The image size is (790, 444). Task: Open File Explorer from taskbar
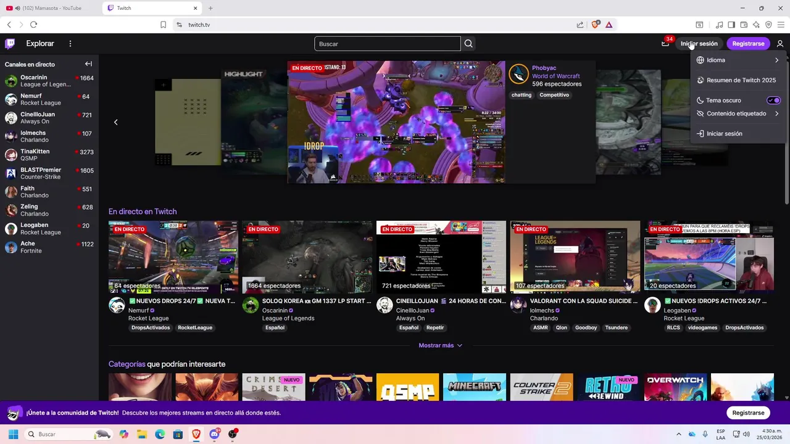(x=142, y=434)
